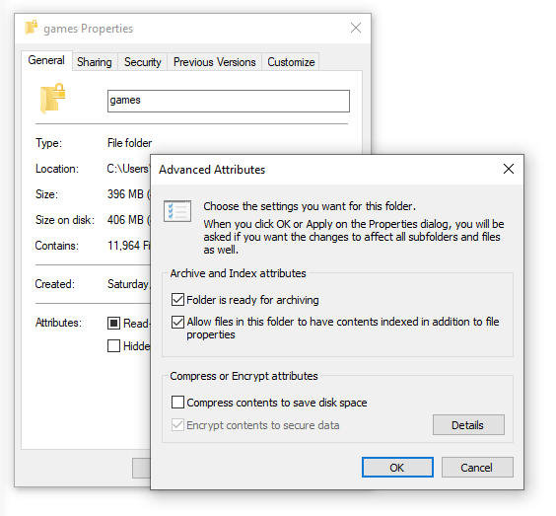The image size is (556, 516).
Task: Click the large locked folder icon beside the name field
Action: [x=52, y=99]
